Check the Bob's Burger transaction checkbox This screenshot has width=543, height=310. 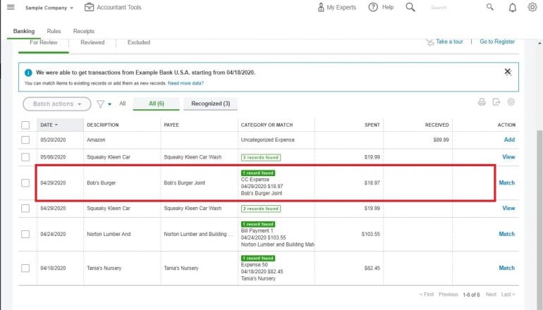25,183
